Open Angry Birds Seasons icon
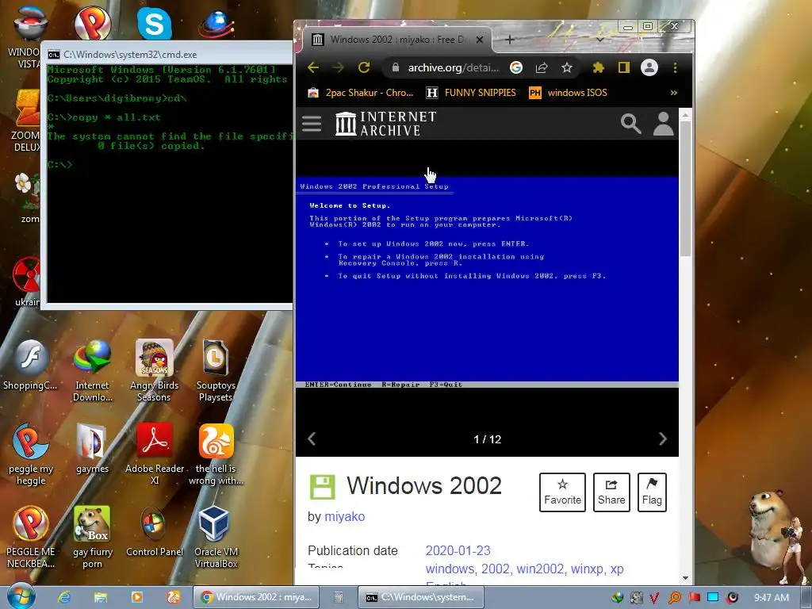The width and height of the screenshot is (812, 609). coord(154,371)
